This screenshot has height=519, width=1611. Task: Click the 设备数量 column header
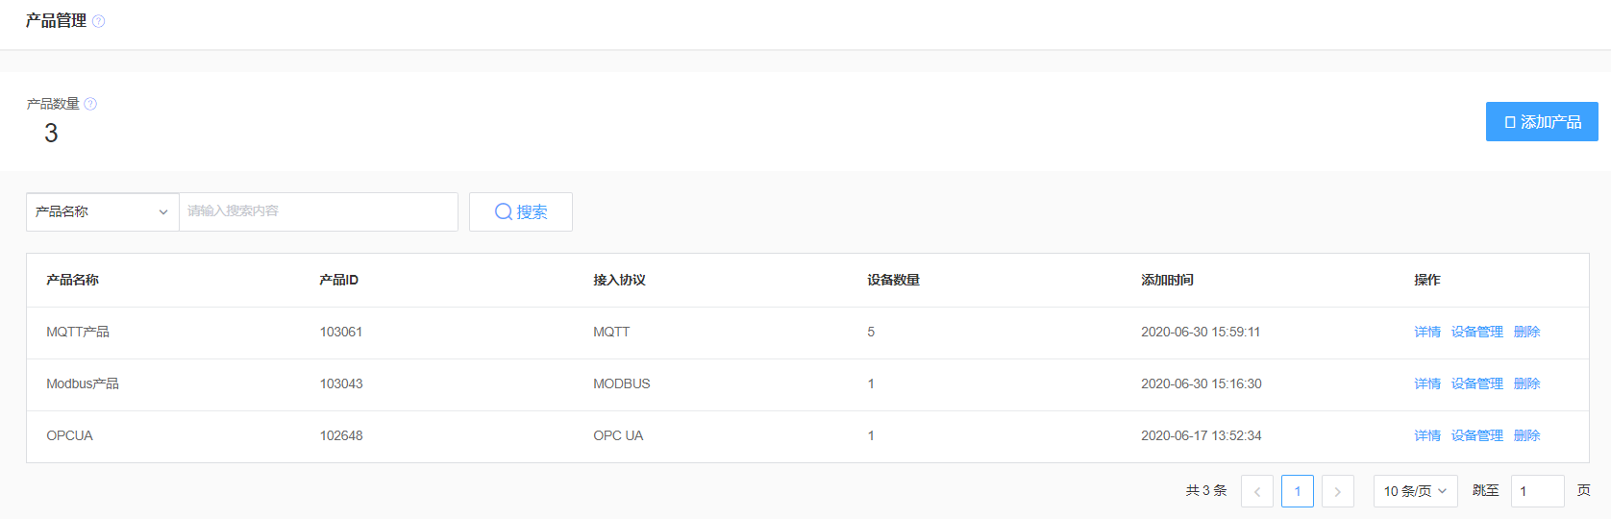coord(894,280)
